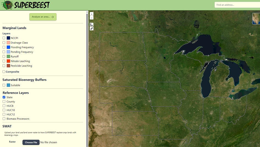Check the Runoff layer checkbox
Screen dimensions: 260x147
4,56
